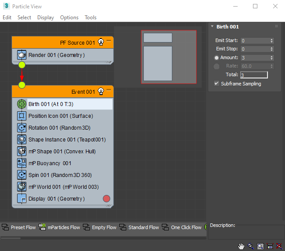This screenshot has height=251, width=285.
Task: Select mP Shape 001 (Convex Hull) operator
Action: (63, 151)
